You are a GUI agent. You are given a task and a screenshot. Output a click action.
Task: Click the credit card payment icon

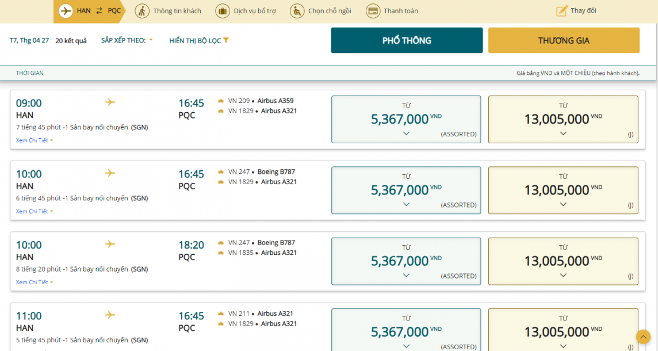(x=373, y=11)
